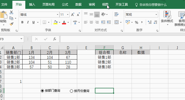Viewport: 185px width, 100px height.
Task: Click the select-all corner triangle
Action: coord(2,48)
